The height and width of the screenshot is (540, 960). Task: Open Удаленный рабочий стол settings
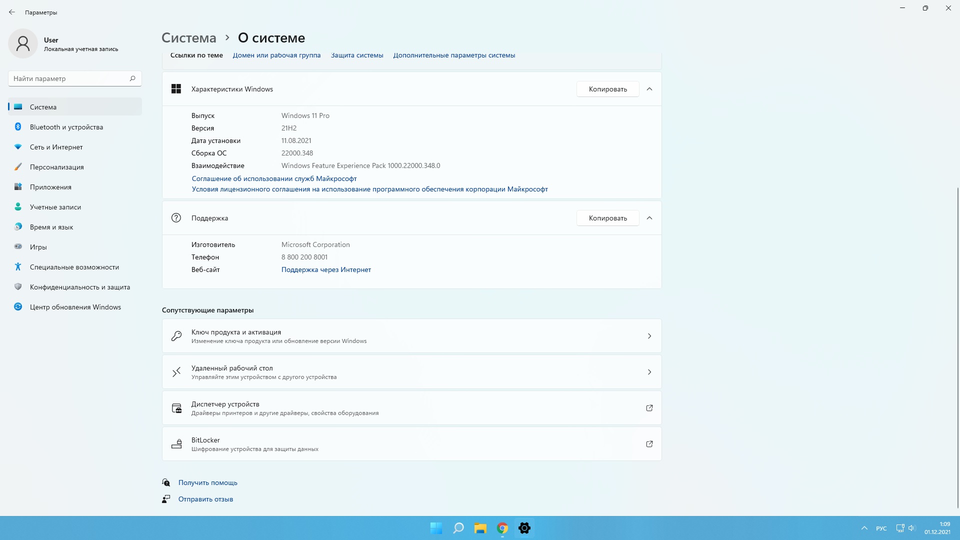click(x=411, y=372)
